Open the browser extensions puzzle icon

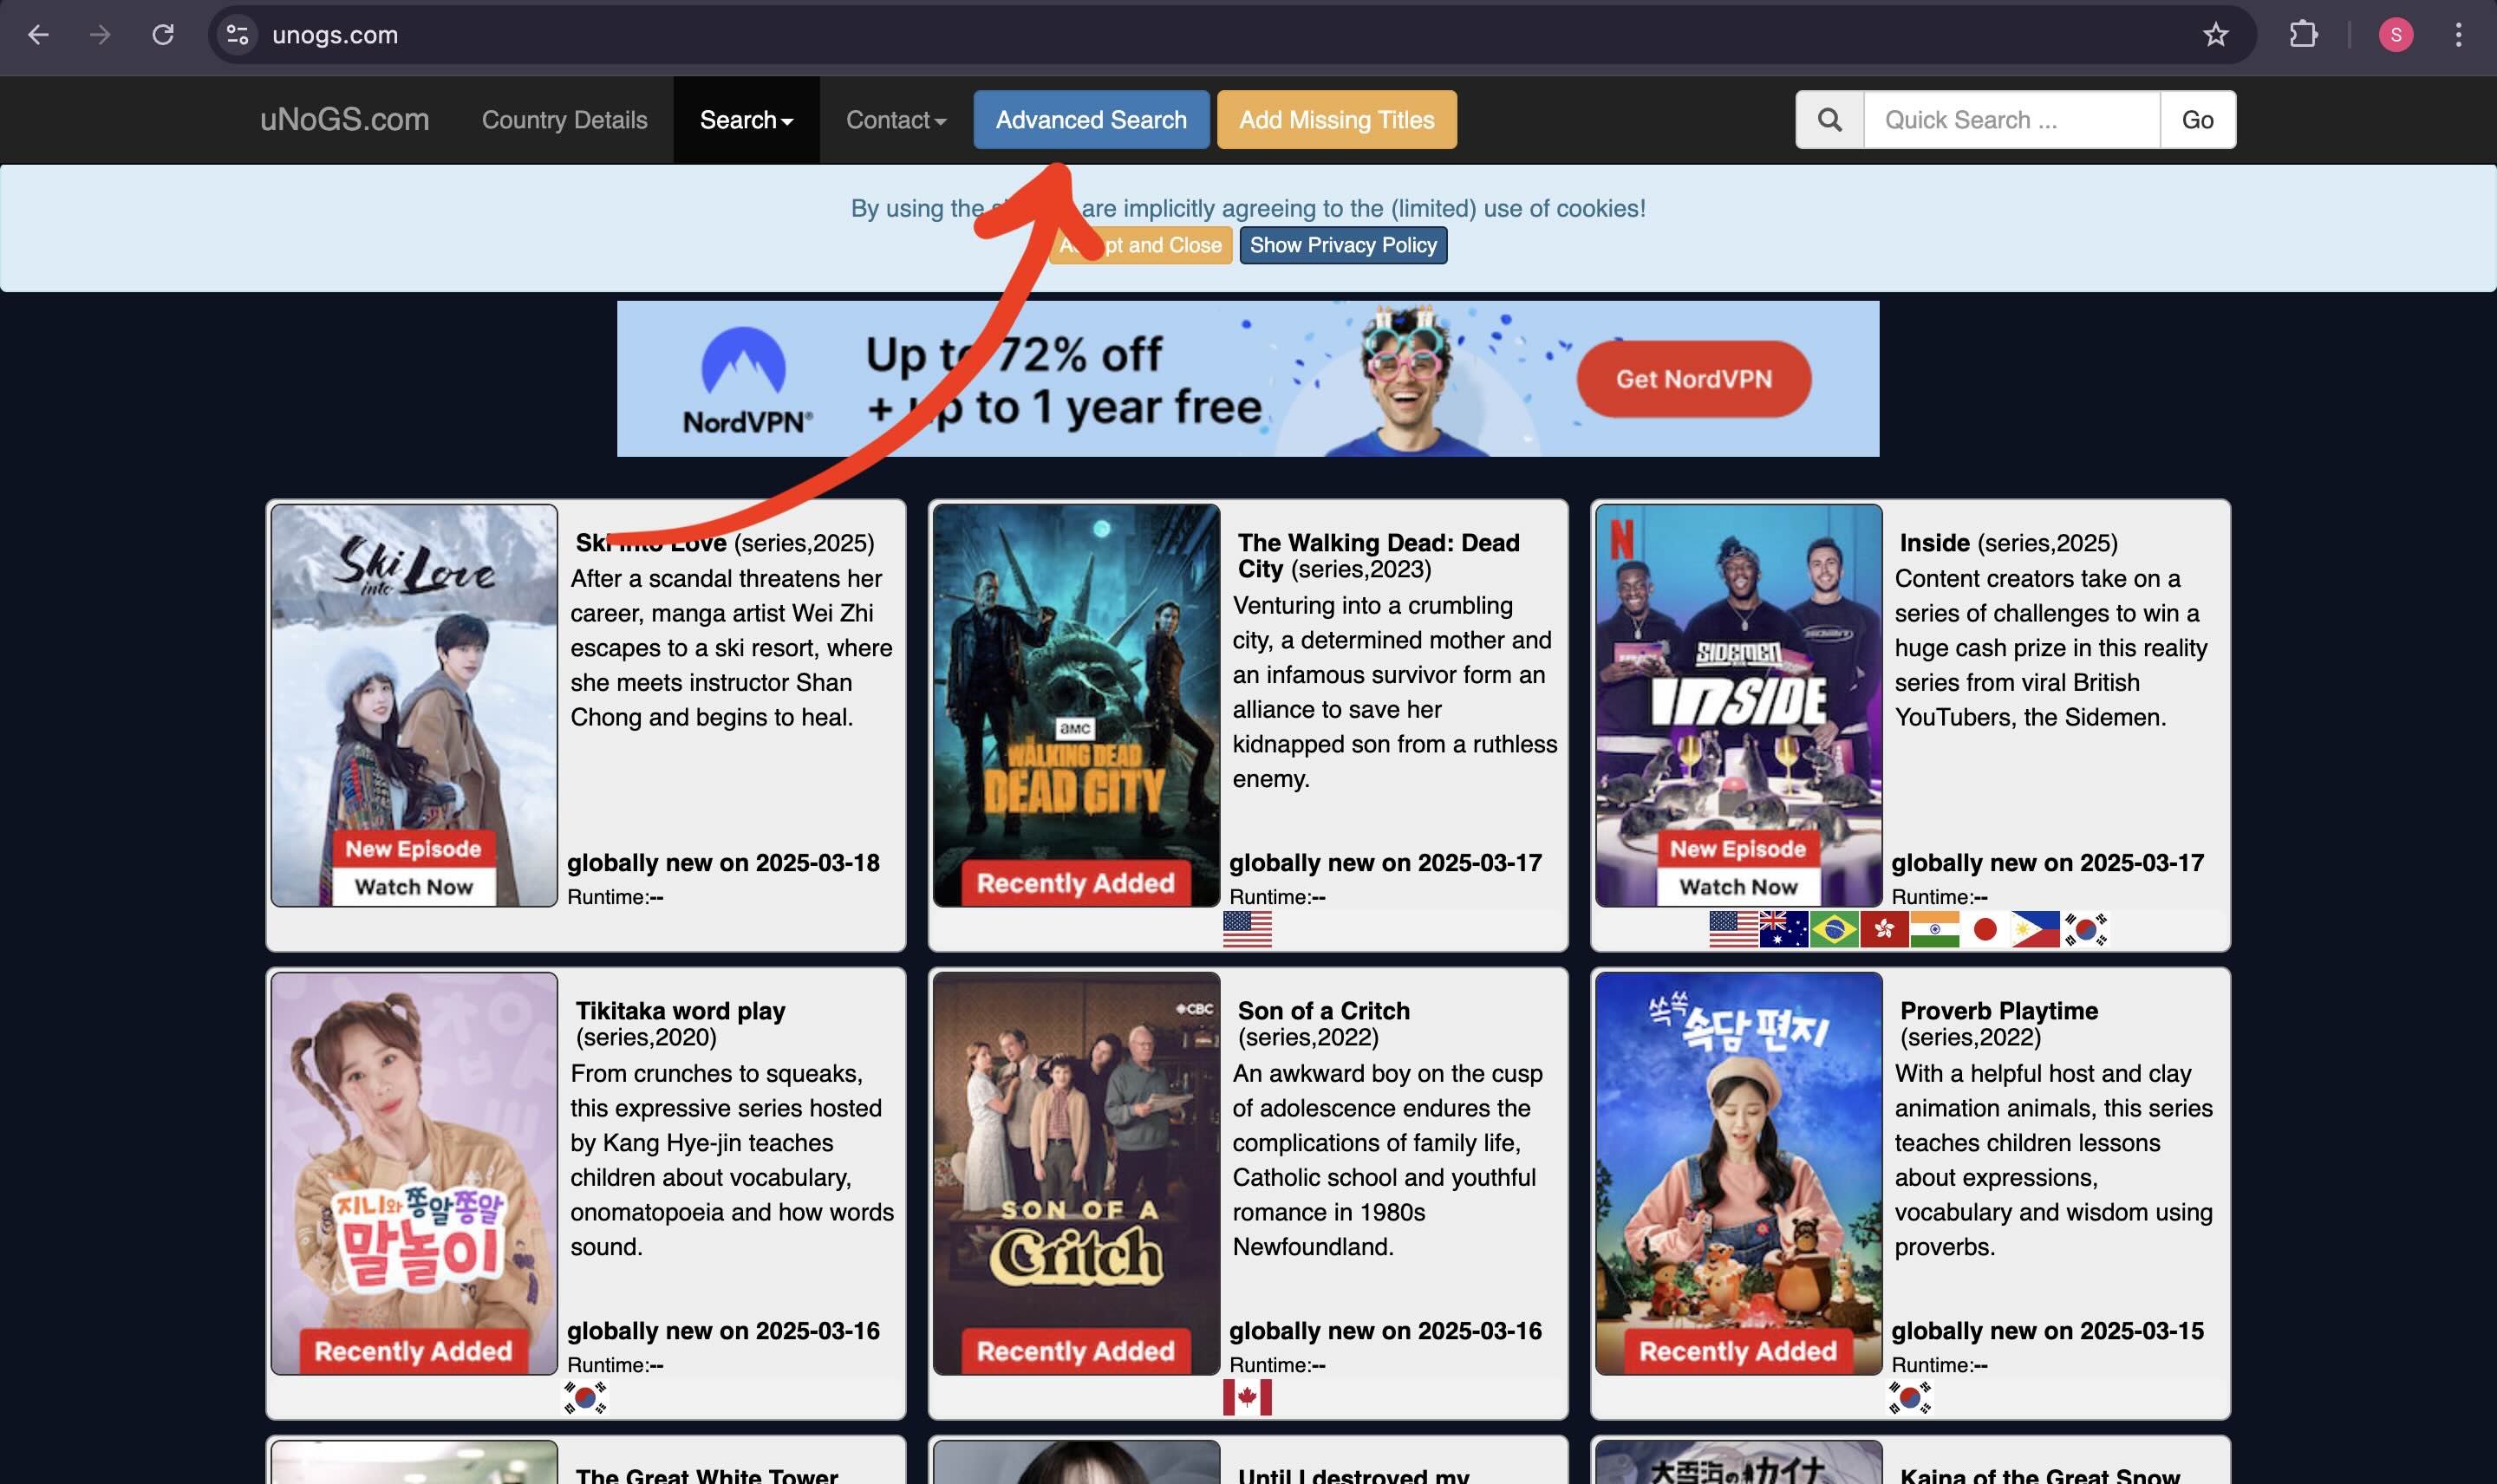[x=2304, y=35]
